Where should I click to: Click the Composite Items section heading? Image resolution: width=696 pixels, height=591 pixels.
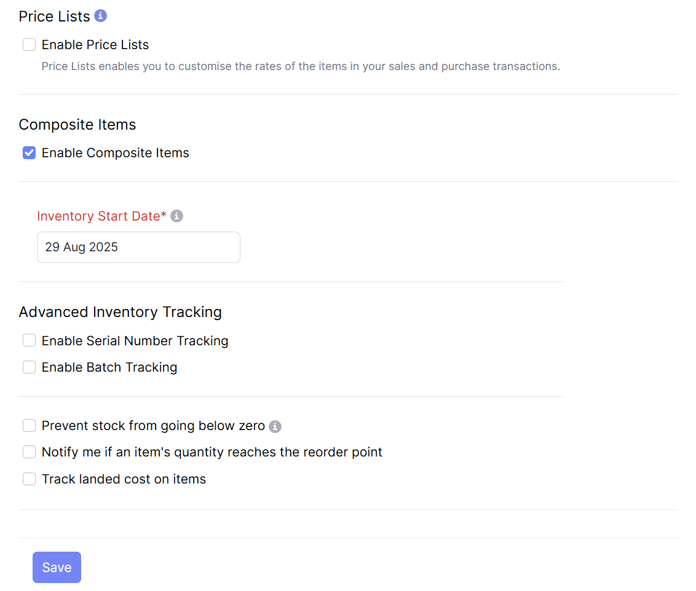(77, 125)
